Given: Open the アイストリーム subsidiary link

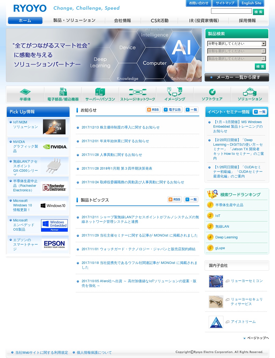Looking at the screenshot, I should tap(243, 322).
